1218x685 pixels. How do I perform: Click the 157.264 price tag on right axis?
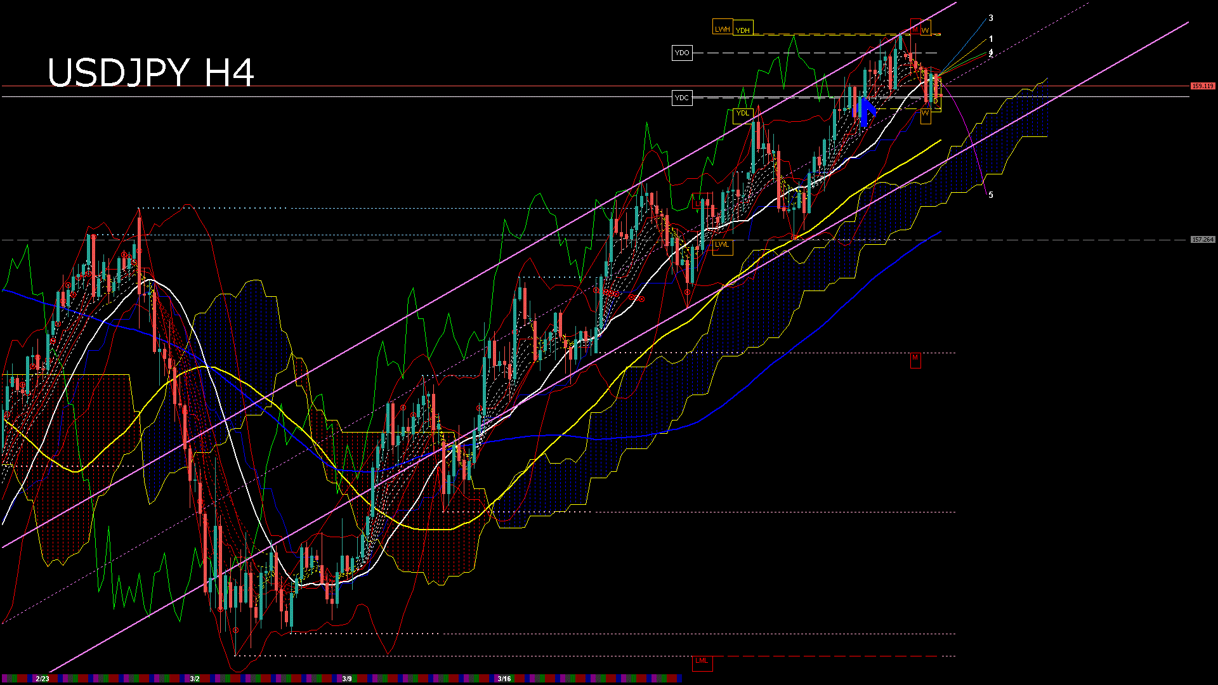coord(1202,239)
